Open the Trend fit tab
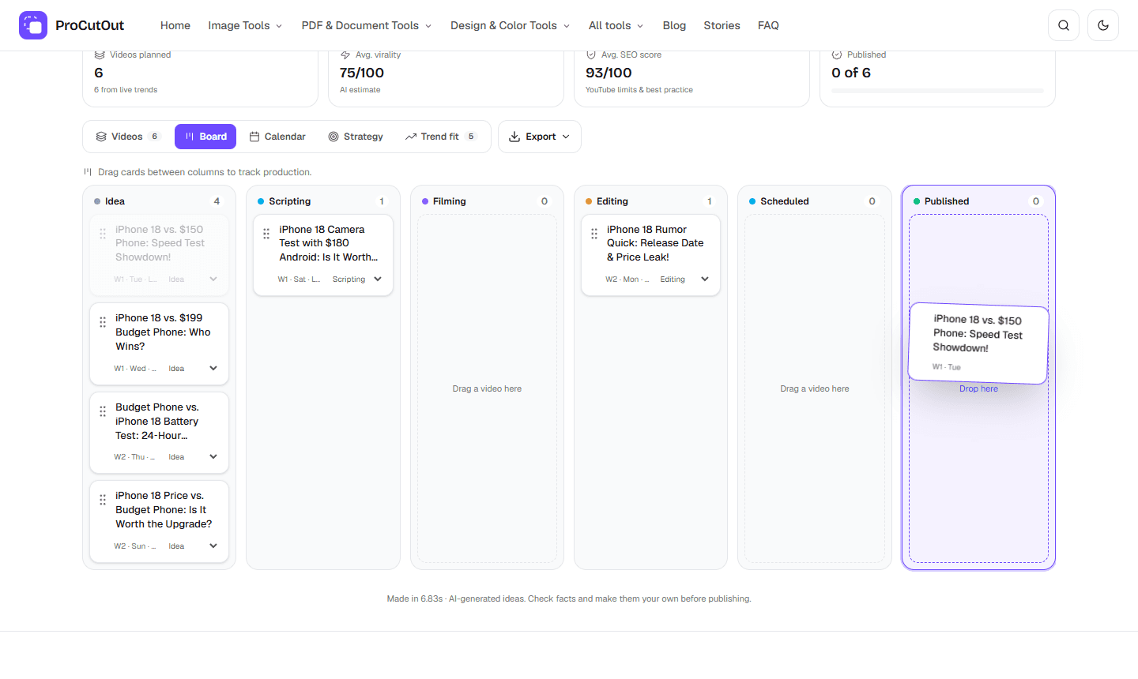The image size is (1138, 679). click(441, 137)
